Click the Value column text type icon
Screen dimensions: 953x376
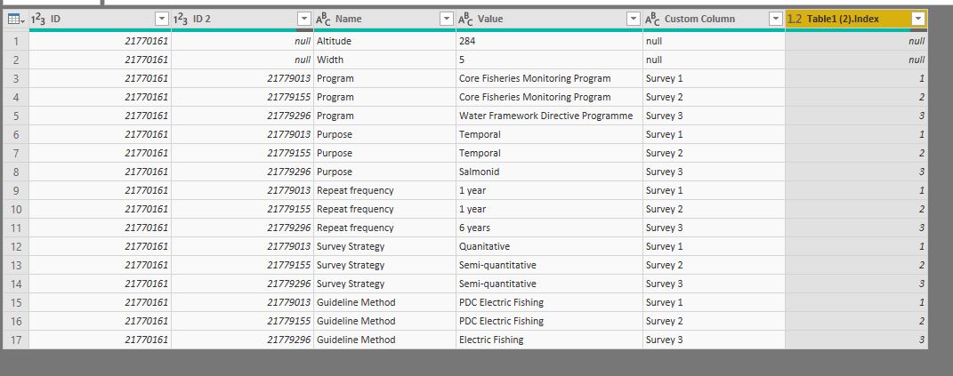pyautogui.click(x=465, y=20)
